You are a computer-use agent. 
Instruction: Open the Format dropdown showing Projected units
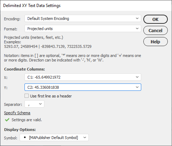83,29
